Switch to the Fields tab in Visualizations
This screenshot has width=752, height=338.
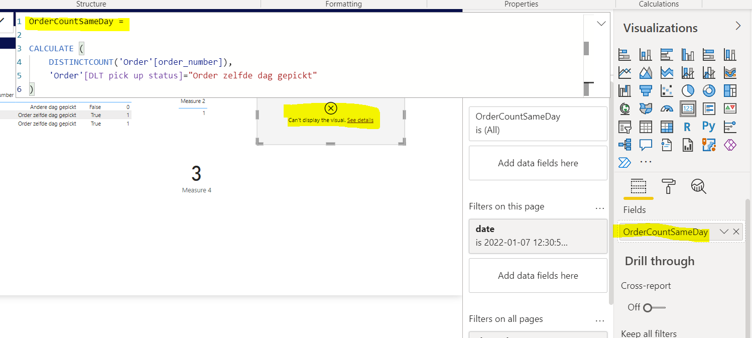pyautogui.click(x=638, y=187)
